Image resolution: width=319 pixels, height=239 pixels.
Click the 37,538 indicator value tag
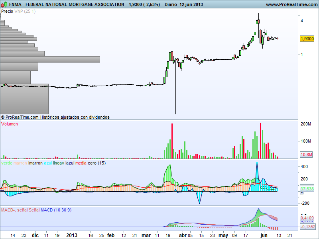click(x=307, y=189)
